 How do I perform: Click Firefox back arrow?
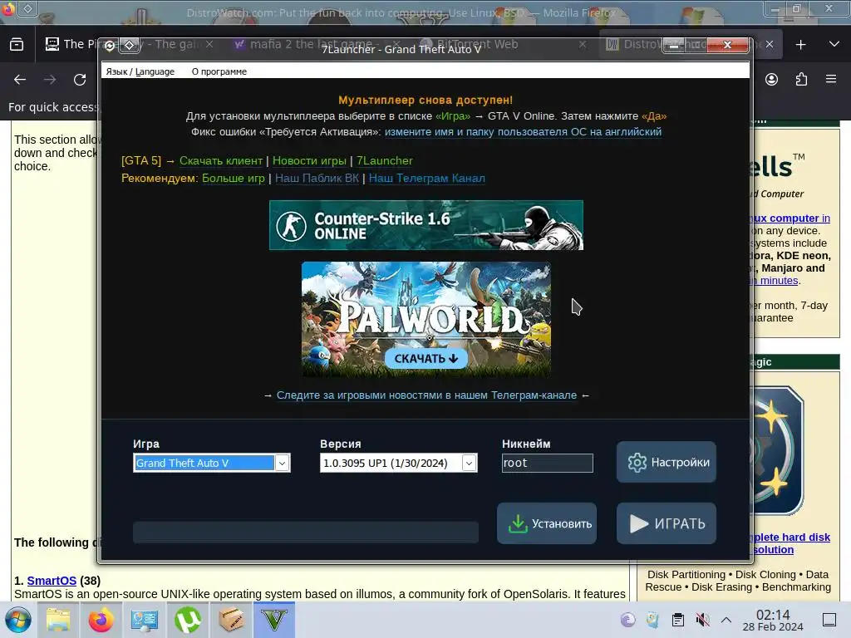20,80
